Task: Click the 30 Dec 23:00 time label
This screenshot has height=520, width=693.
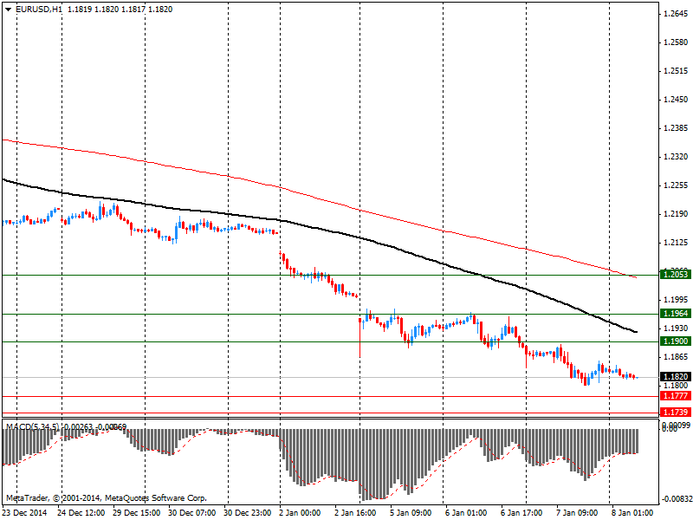Action: (248, 512)
